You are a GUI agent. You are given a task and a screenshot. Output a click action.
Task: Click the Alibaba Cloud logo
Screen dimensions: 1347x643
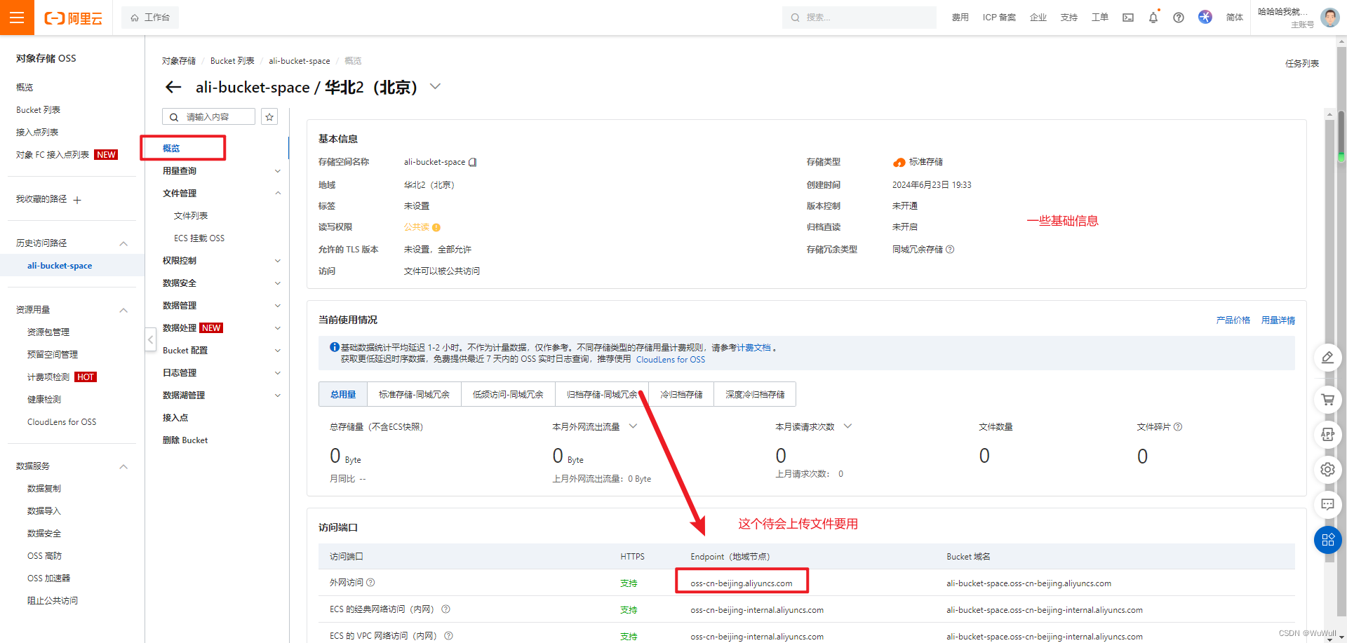click(x=73, y=18)
